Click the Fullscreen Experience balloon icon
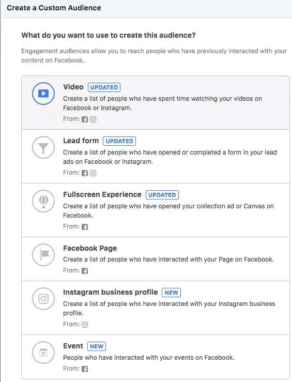 (x=43, y=201)
